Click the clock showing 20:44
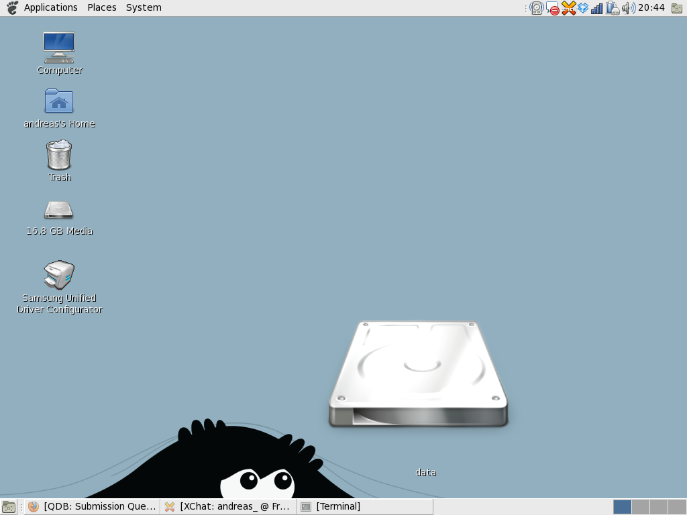 pos(651,8)
